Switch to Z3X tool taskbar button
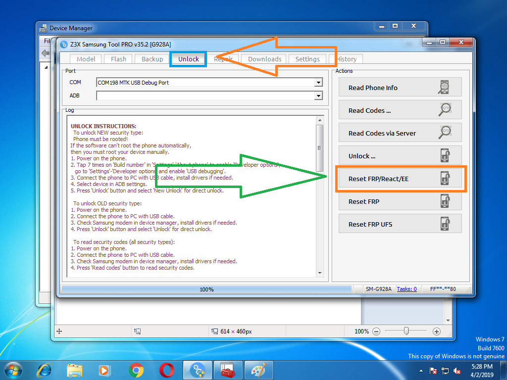 click(x=198, y=370)
